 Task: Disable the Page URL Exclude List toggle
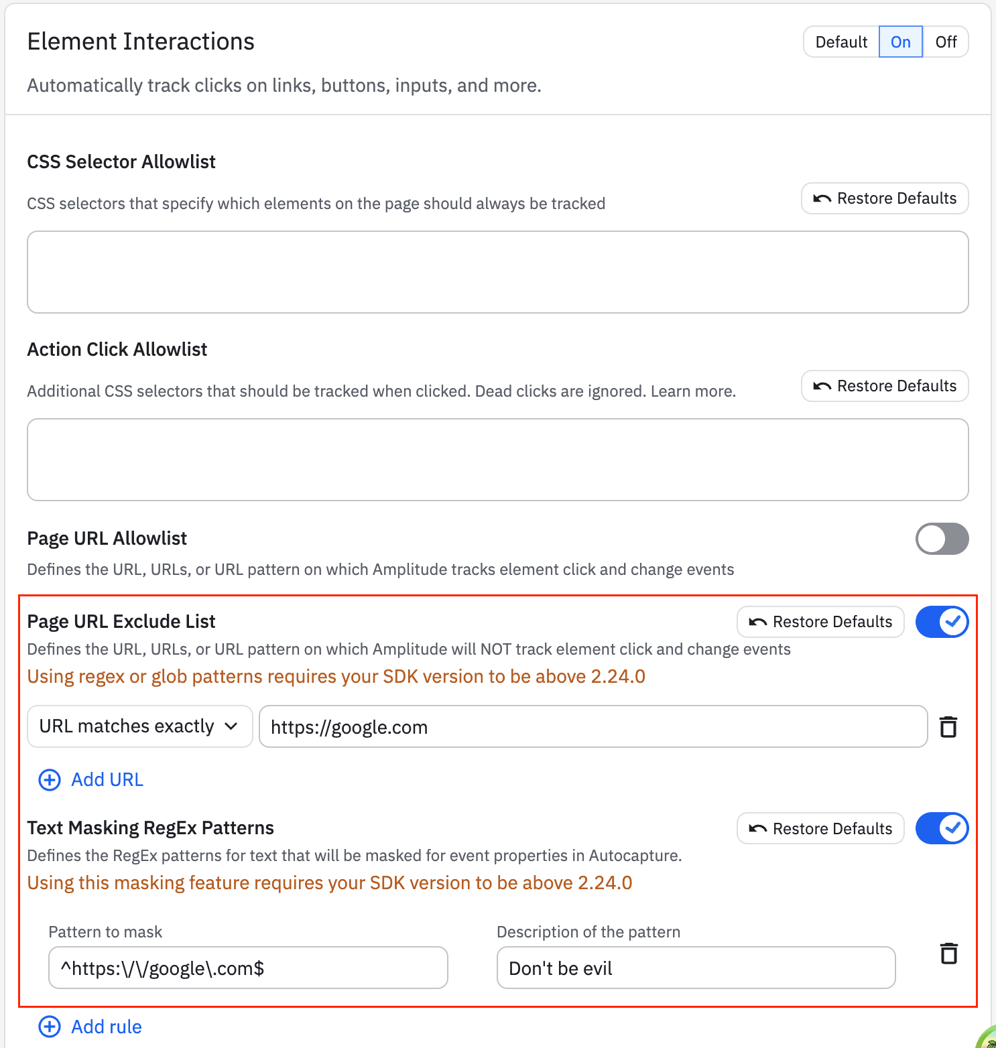tap(942, 622)
